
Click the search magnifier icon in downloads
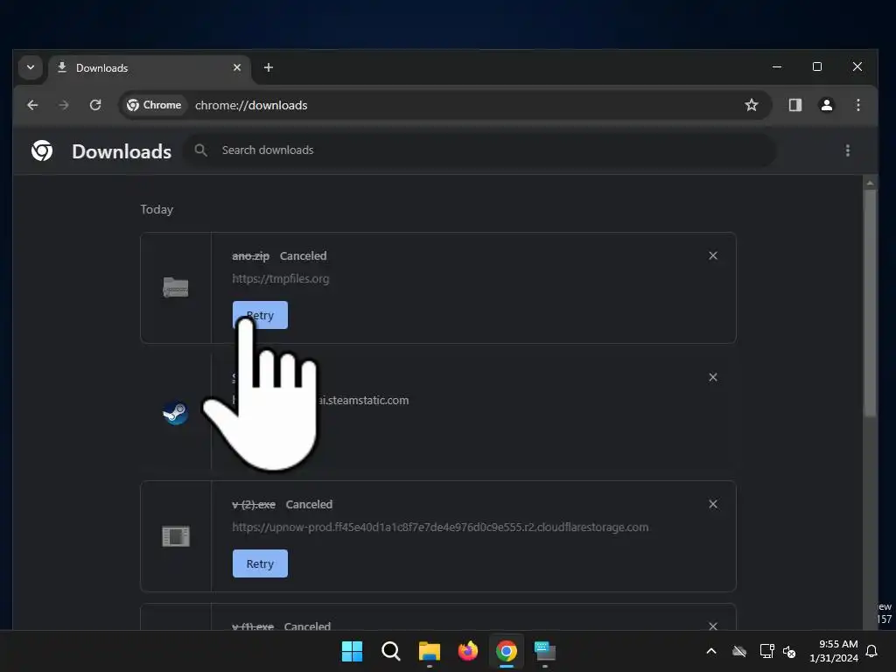200,150
